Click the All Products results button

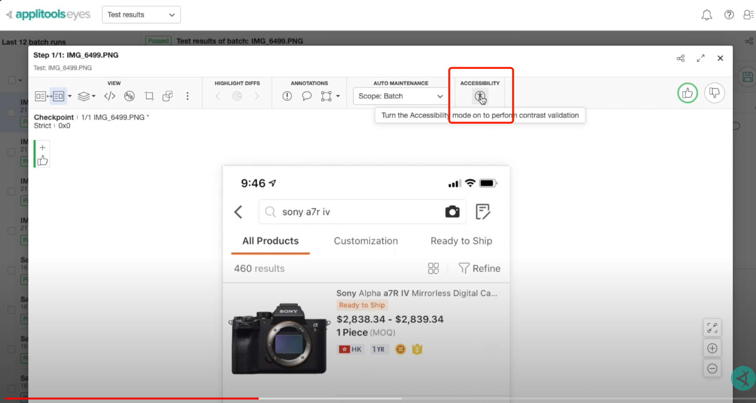270,240
